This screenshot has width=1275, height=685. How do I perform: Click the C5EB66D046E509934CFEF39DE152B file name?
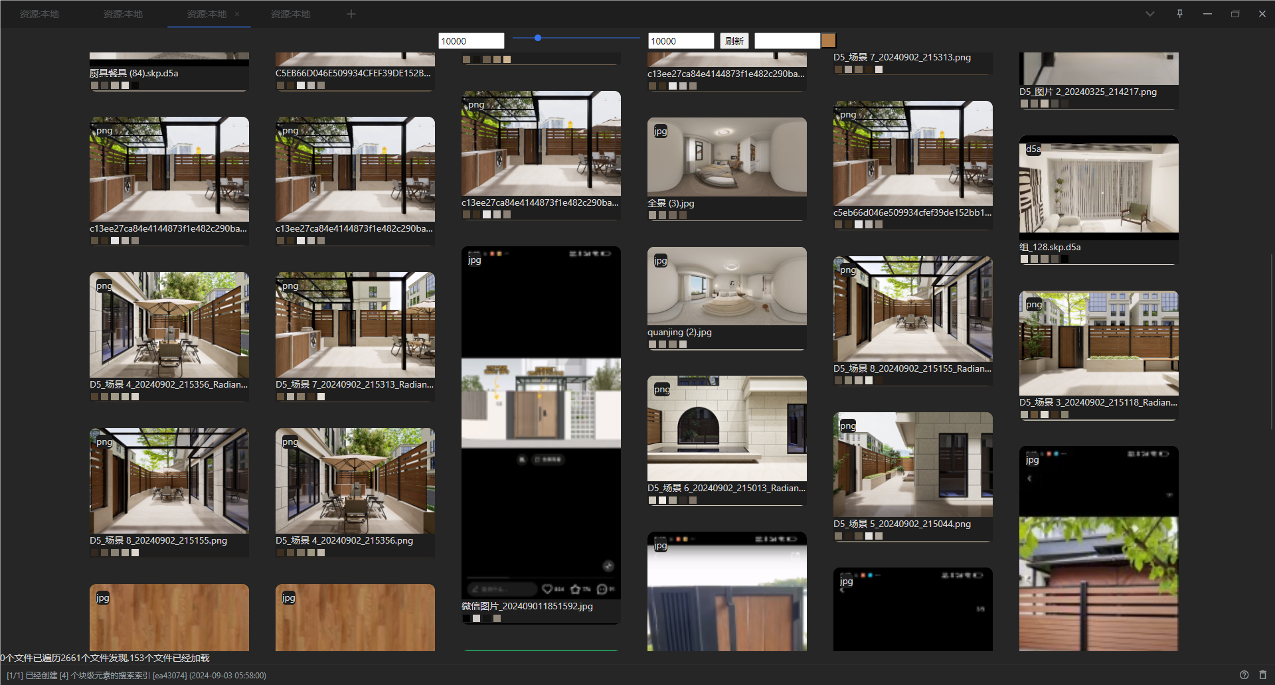tap(353, 73)
